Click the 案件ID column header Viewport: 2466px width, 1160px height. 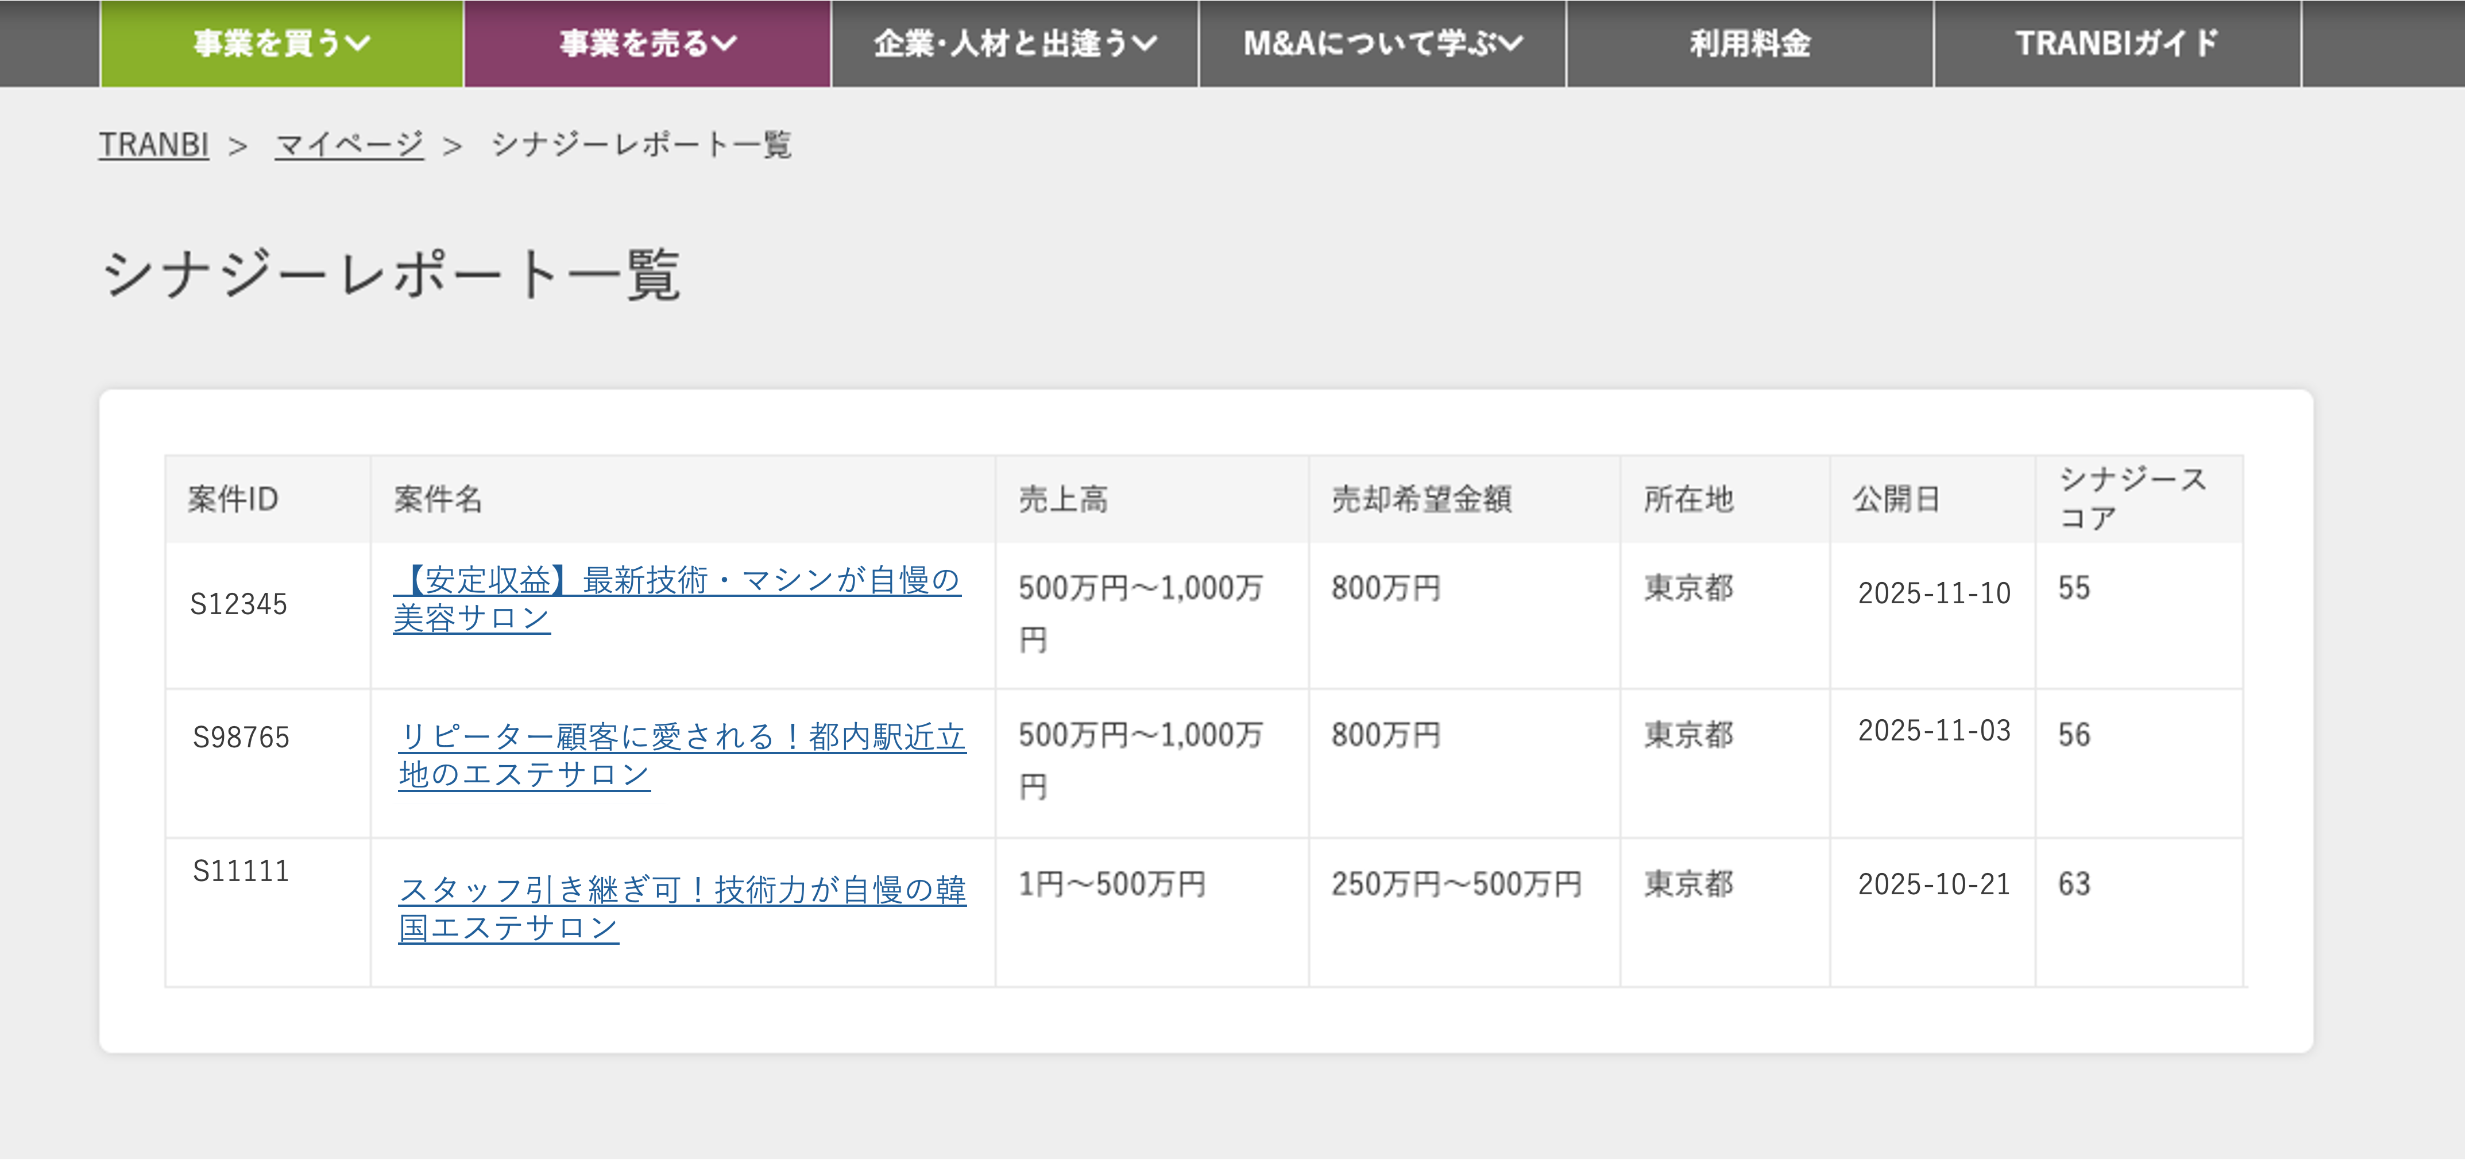(x=233, y=499)
